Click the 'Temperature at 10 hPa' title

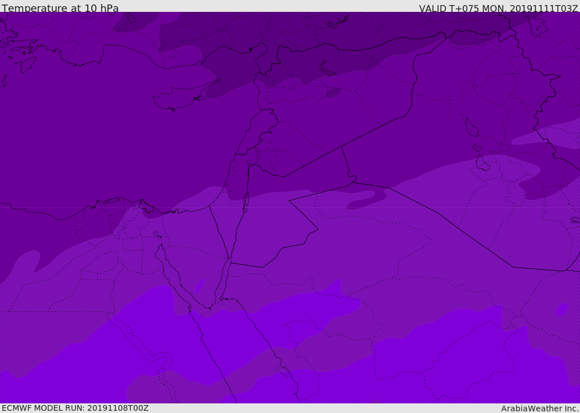pyautogui.click(x=60, y=8)
